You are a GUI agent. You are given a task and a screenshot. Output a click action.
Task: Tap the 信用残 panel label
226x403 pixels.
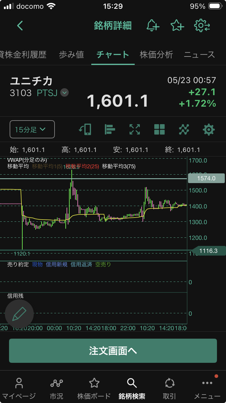point(15,296)
